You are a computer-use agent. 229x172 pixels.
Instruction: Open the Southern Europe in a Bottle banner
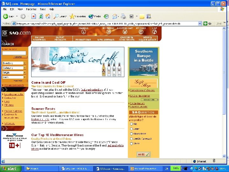click(143, 62)
